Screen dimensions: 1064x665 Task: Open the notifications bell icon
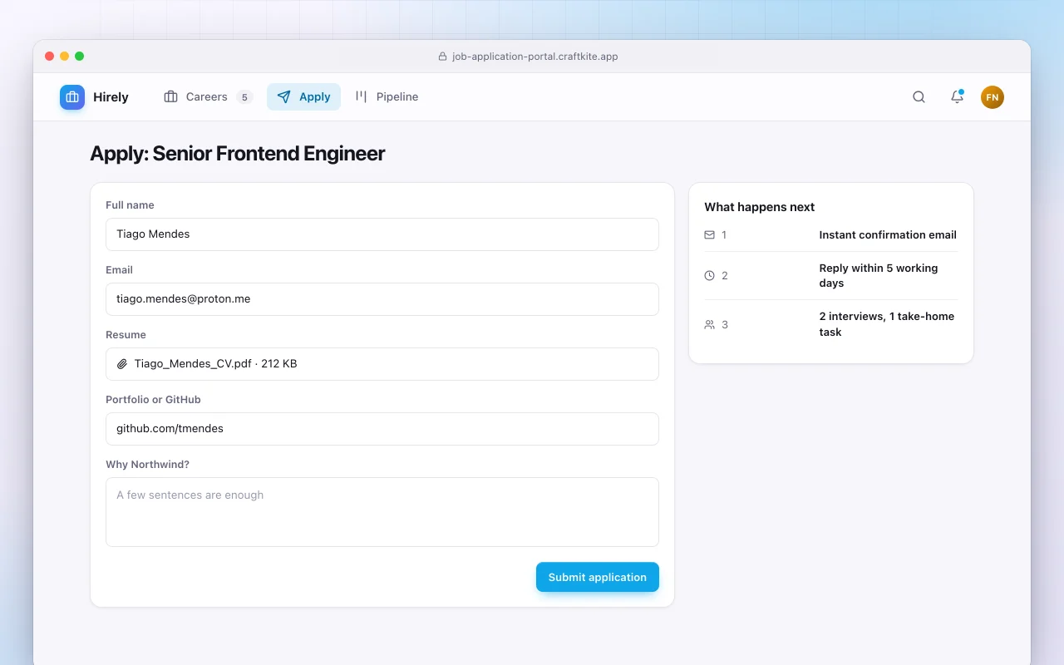tap(957, 97)
